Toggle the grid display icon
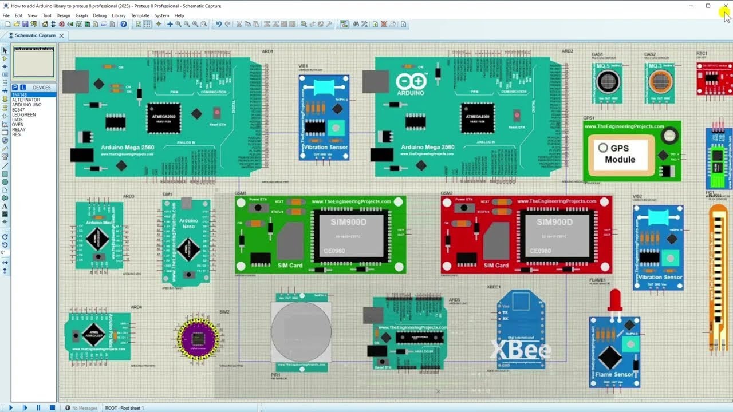 point(147,24)
